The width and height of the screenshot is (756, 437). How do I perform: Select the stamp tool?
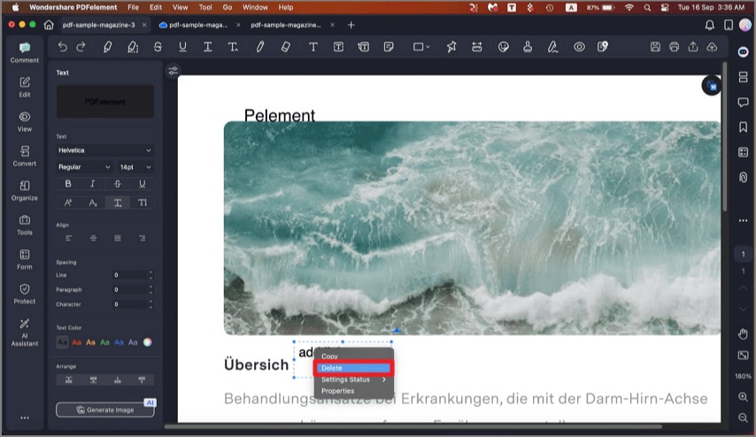pyautogui.click(x=528, y=47)
